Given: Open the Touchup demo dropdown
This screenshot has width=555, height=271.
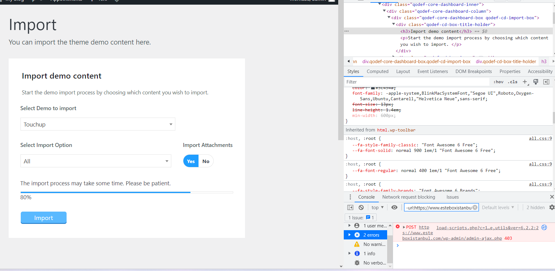Looking at the screenshot, I should coord(98,124).
